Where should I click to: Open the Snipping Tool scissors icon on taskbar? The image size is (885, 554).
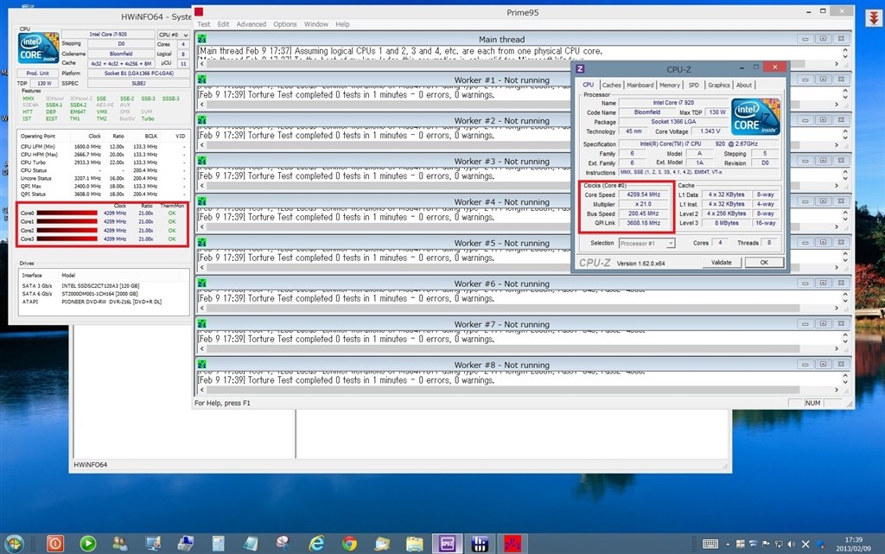pyautogui.click(x=283, y=544)
